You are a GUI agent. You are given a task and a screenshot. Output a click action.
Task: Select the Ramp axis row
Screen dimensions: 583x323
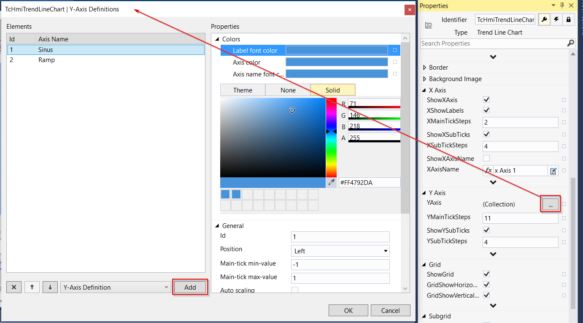pos(106,60)
